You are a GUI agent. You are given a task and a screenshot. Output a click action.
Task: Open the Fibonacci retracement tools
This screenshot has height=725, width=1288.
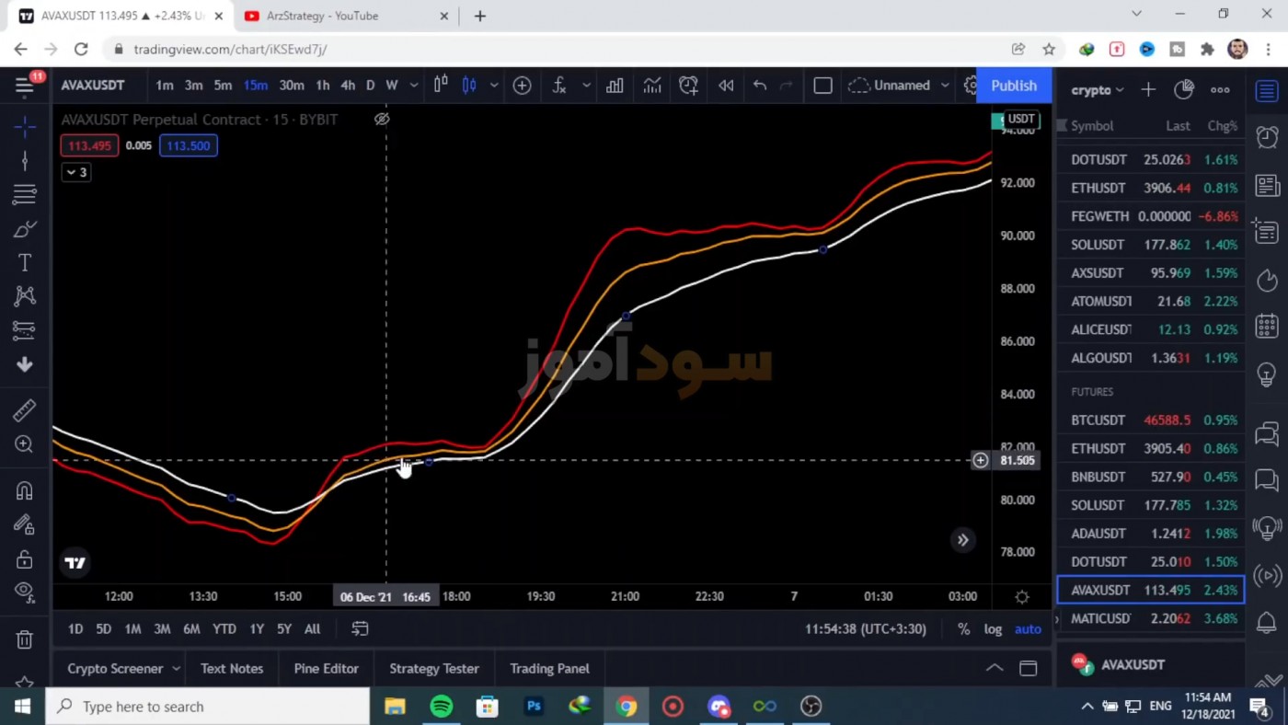25,194
